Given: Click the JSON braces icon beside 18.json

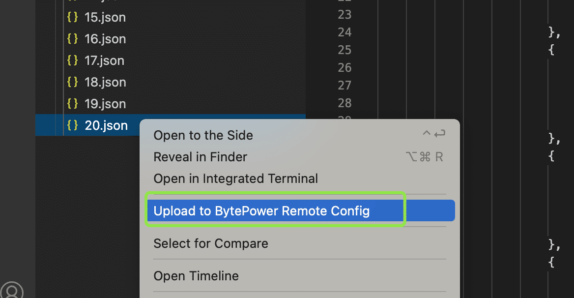Looking at the screenshot, I should tap(72, 82).
